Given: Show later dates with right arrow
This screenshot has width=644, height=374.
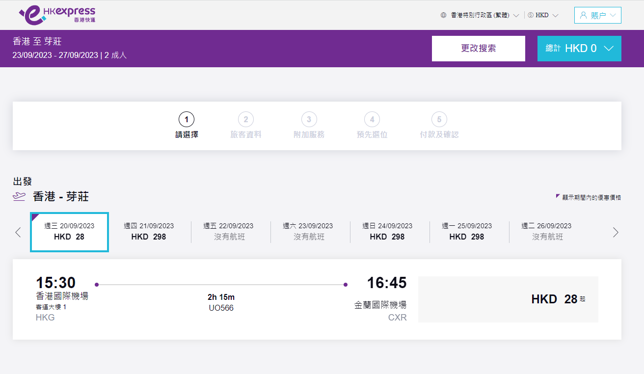Looking at the screenshot, I should 616,232.
